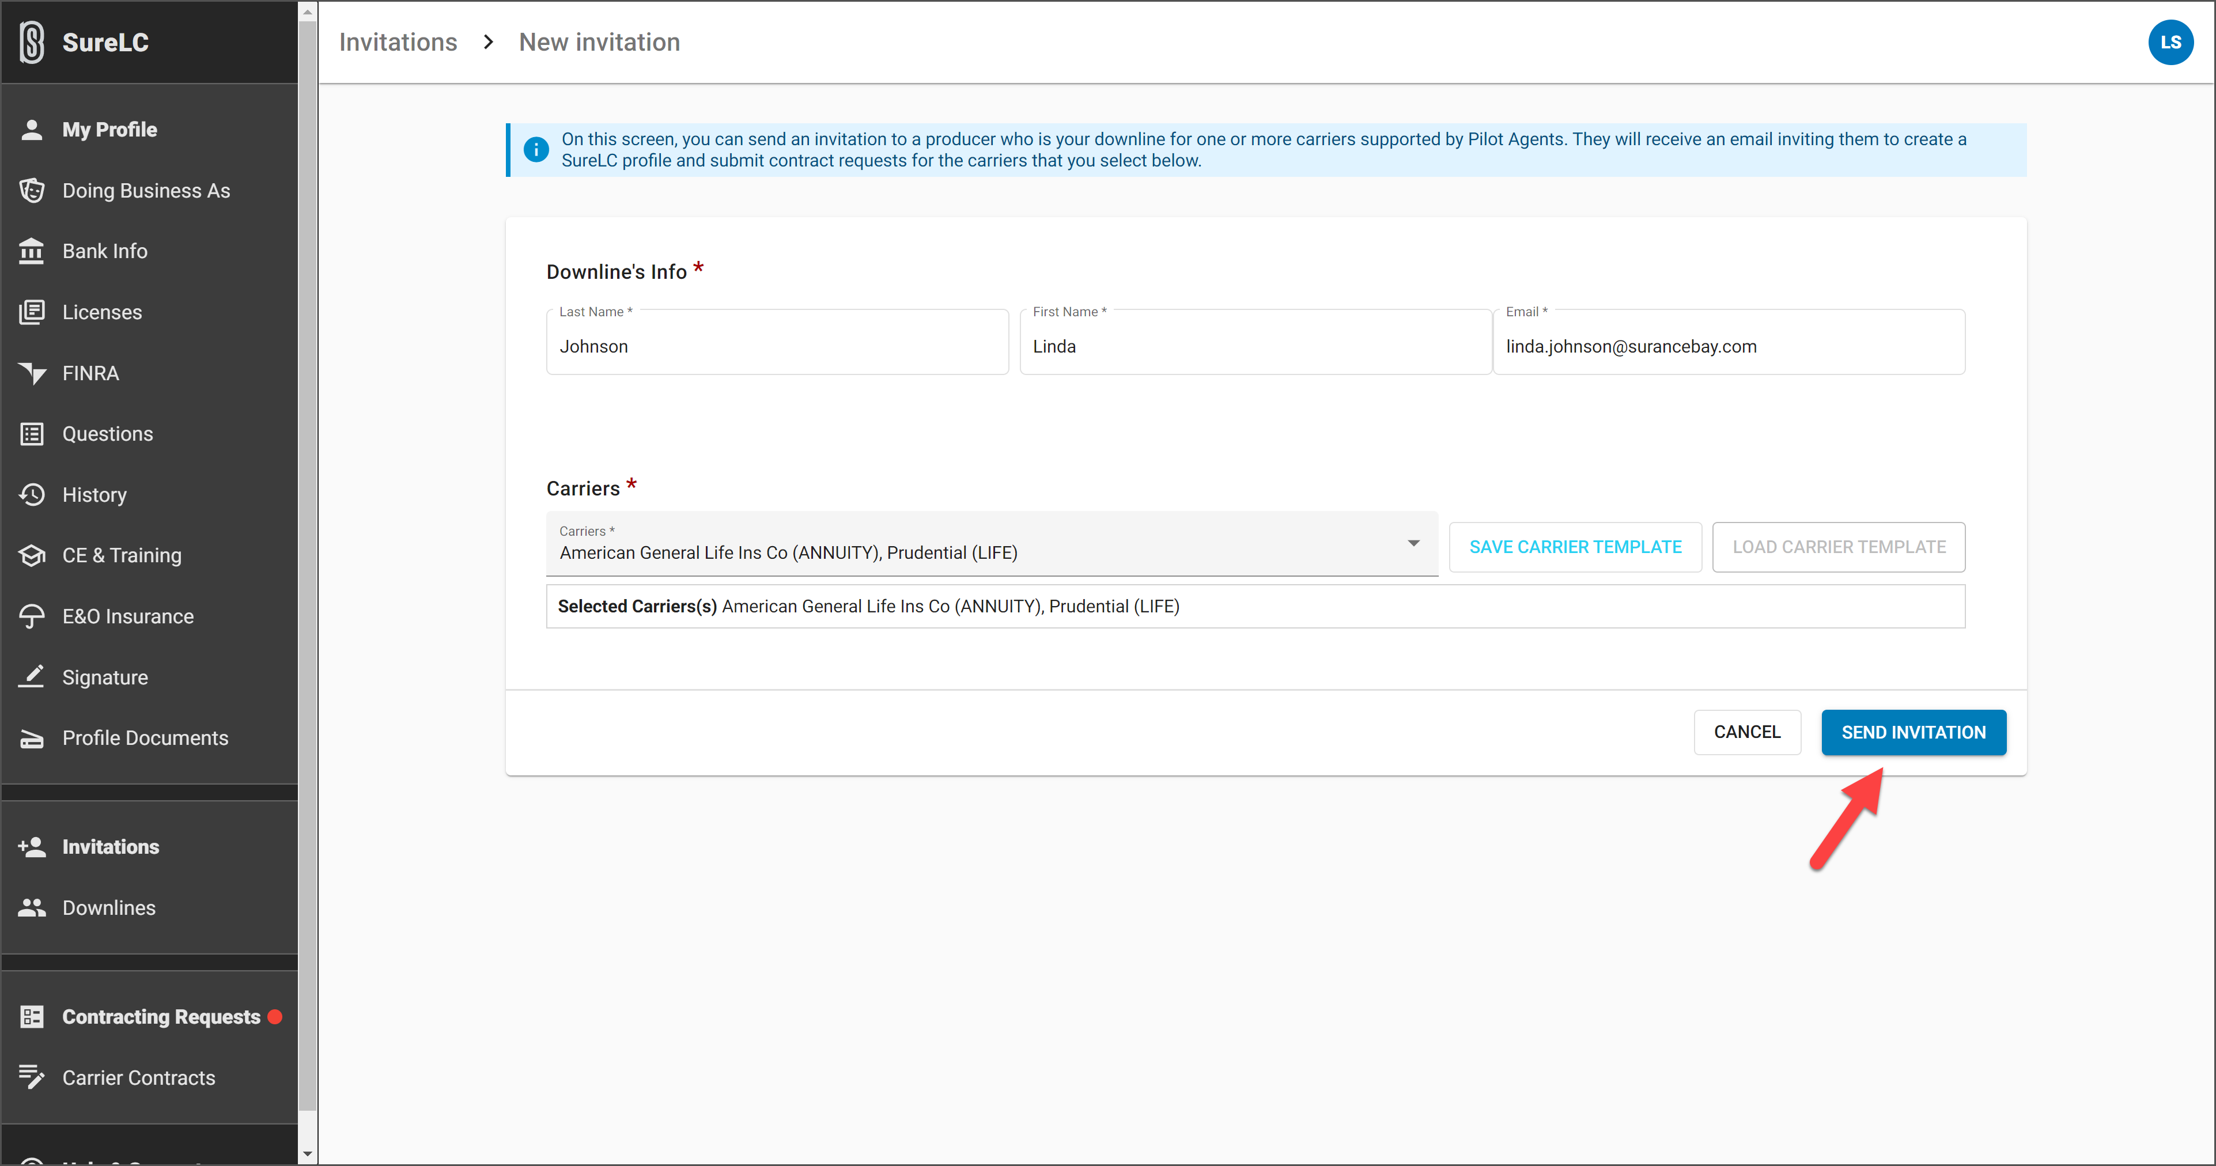Send the invitation
The image size is (2216, 1166).
1913,732
